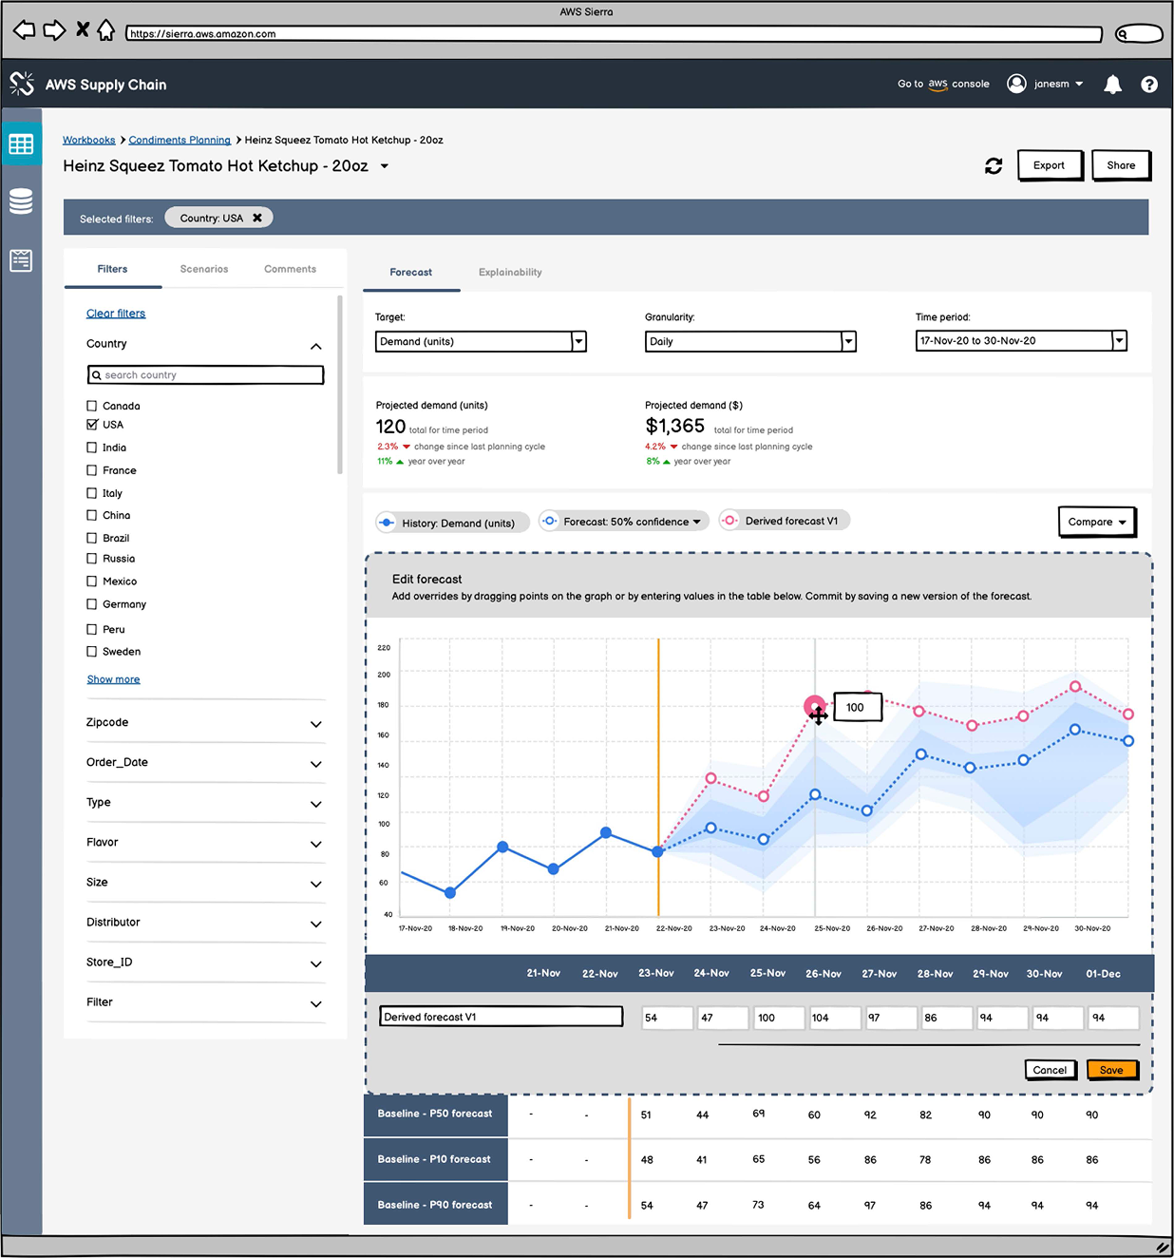
Task: Click Clear filters link
Action: pos(116,314)
